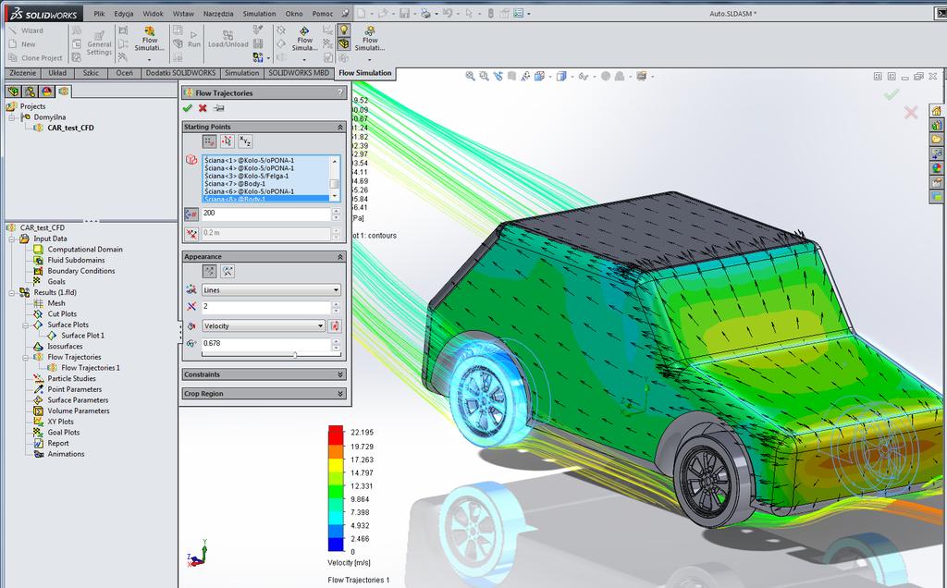
Task: Select Boundary Conditions in the tree
Action: 81,271
